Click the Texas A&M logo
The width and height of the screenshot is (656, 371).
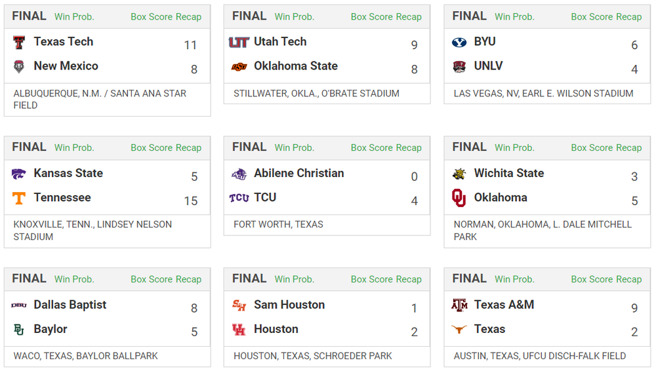pyautogui.click(x=459, y=305)
